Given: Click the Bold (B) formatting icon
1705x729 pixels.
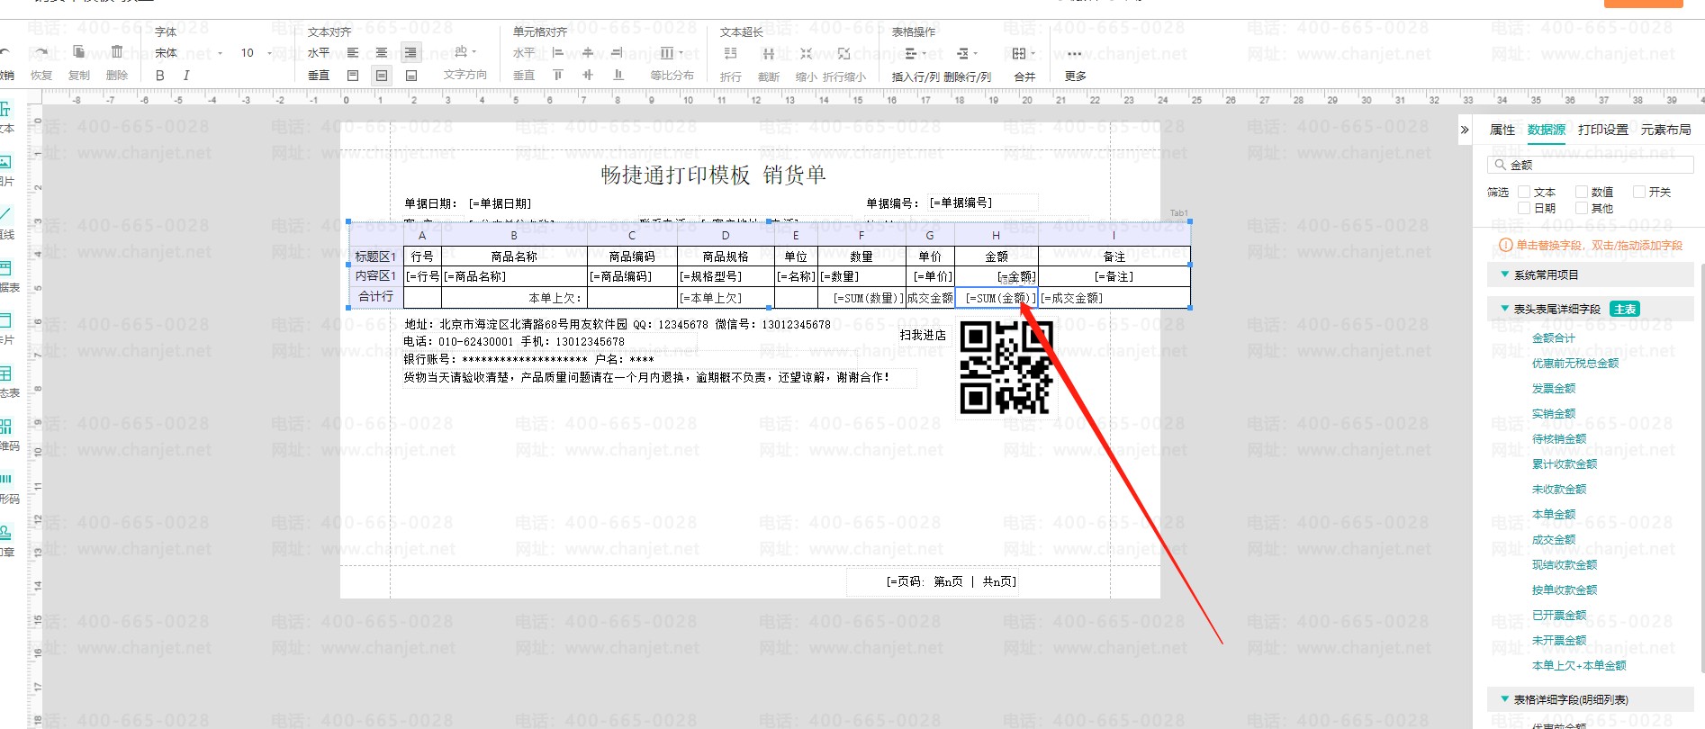Looking at the screenshot, I should tap(160, 76).
